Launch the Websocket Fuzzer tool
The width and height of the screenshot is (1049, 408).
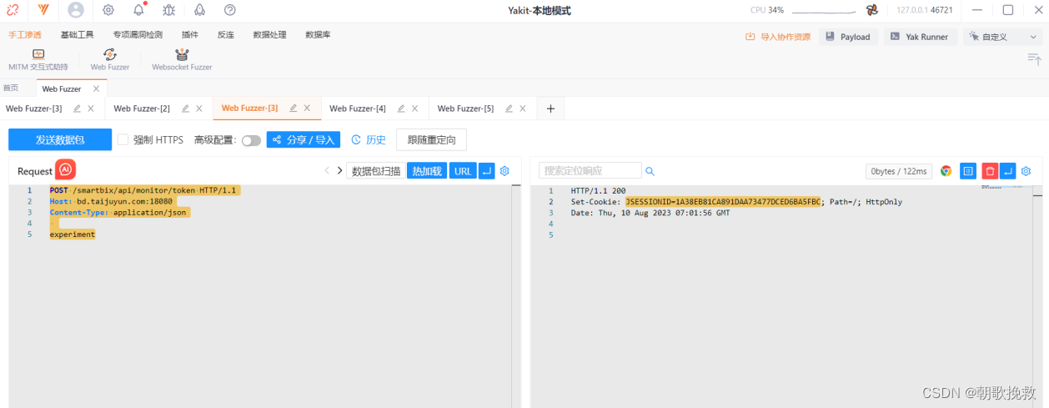[x=182, y=59]
